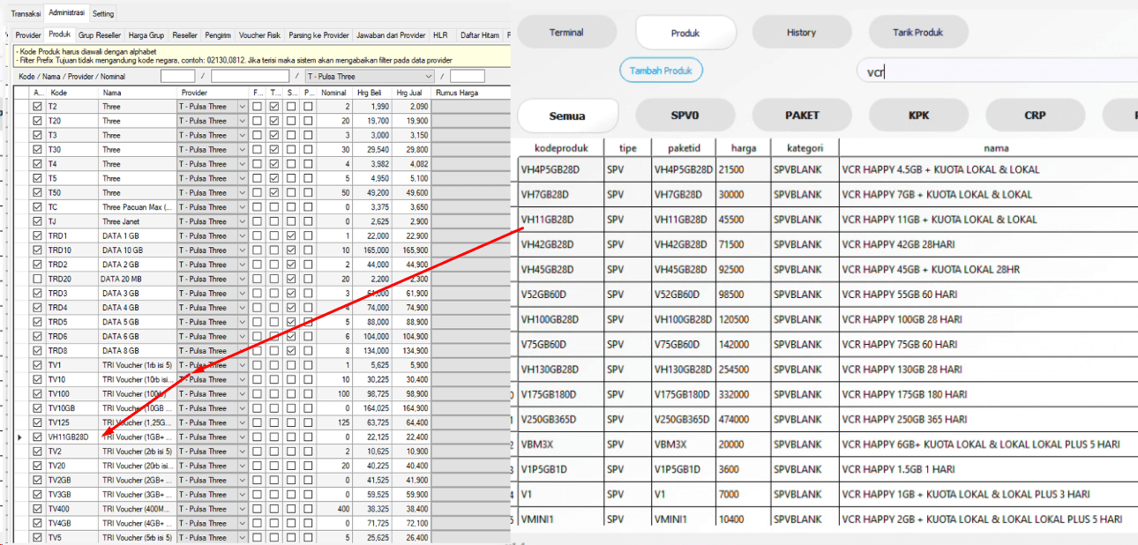
Task: Enable the active checkbox for TRD20
Action: point(37,279)
